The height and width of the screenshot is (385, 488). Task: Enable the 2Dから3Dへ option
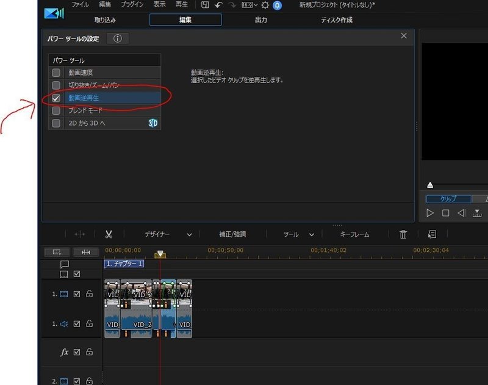pyautogui.click(x=56, y=123)
